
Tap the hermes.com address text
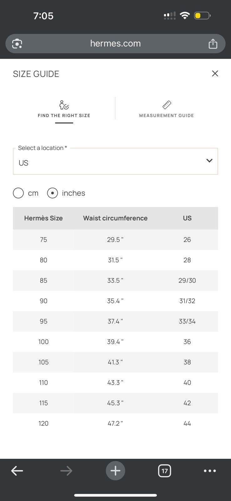[x=115, y=43]
